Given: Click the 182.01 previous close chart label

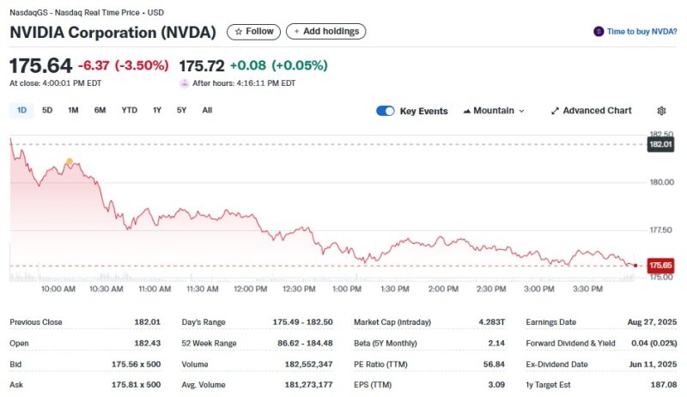Looking at the screenshot, I should click(x=660, y=144).
